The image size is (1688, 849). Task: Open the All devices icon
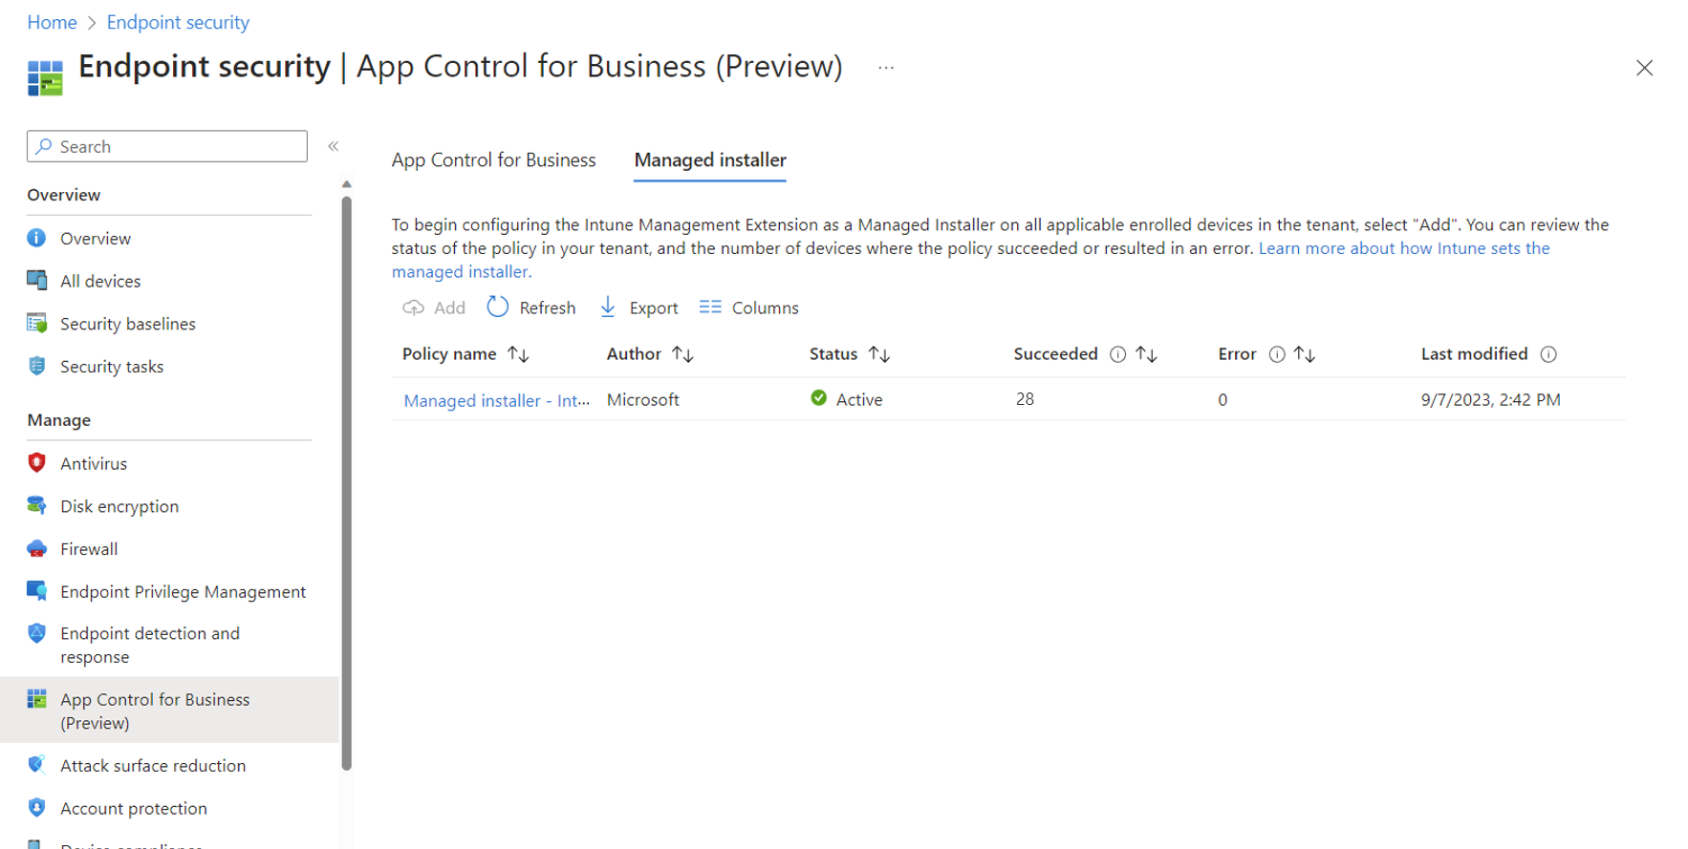coord(36,280)
